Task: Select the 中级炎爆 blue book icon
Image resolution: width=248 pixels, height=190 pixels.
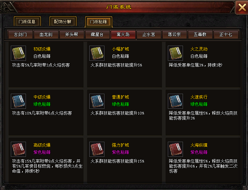Action: [x=18, y=101]
